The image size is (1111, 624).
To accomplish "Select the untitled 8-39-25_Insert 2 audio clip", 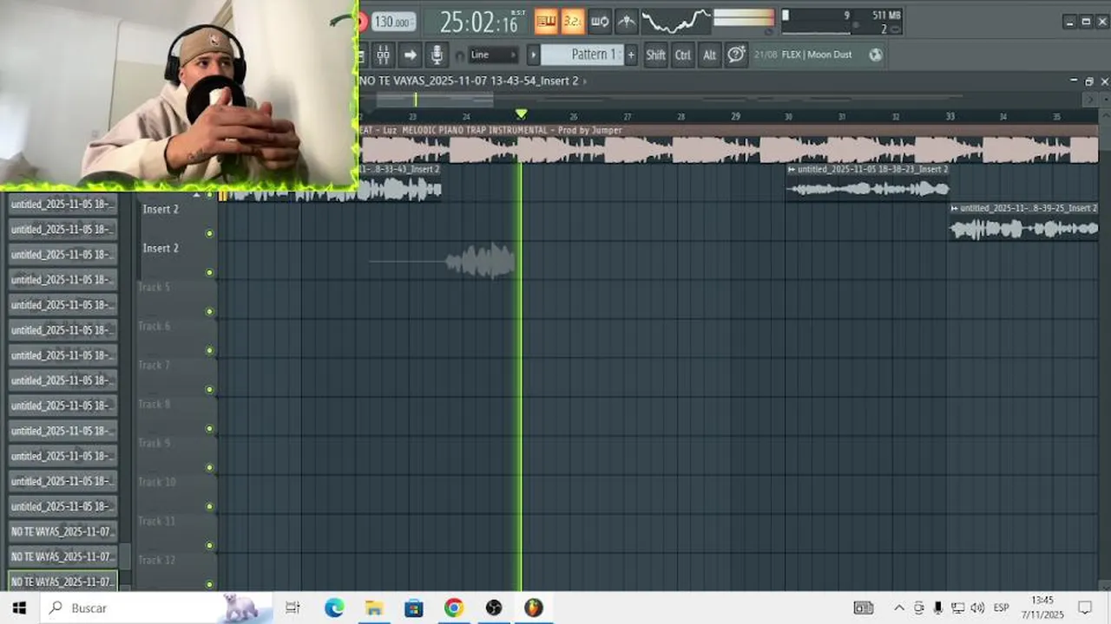I will pyautogui.click(x=1023, y=221).
